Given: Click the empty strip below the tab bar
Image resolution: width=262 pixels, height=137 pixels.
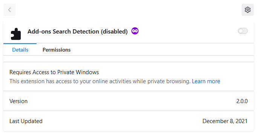Looking at the screenshot, I should coord(129,59).
